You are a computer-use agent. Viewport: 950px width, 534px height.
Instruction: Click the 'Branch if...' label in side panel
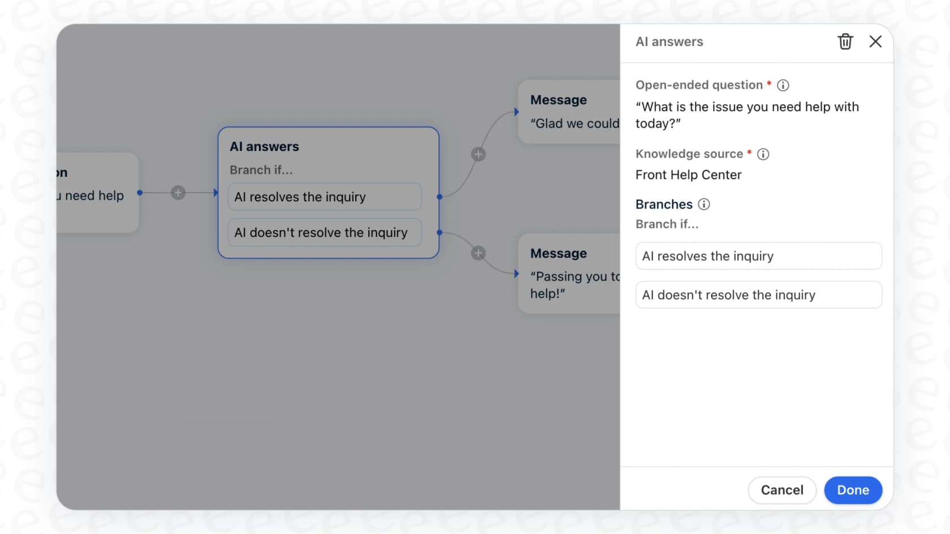(x=667, y=224)
